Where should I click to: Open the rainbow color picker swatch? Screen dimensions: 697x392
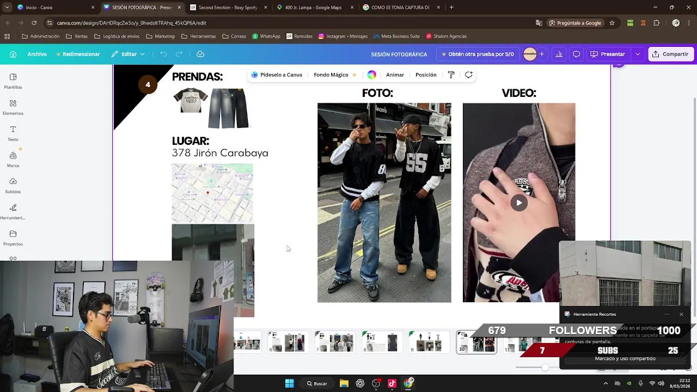click(371, 75)
